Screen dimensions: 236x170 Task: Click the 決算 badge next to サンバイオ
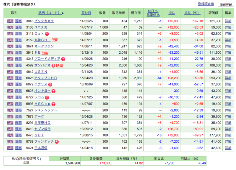[60, 65]
